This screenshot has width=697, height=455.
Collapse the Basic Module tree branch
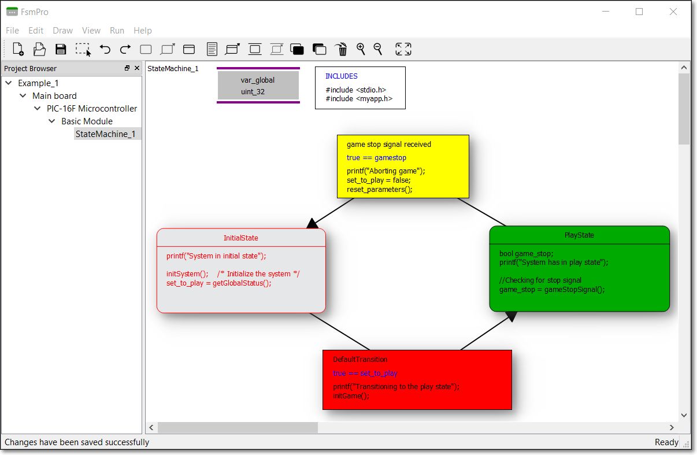(52, 121)
